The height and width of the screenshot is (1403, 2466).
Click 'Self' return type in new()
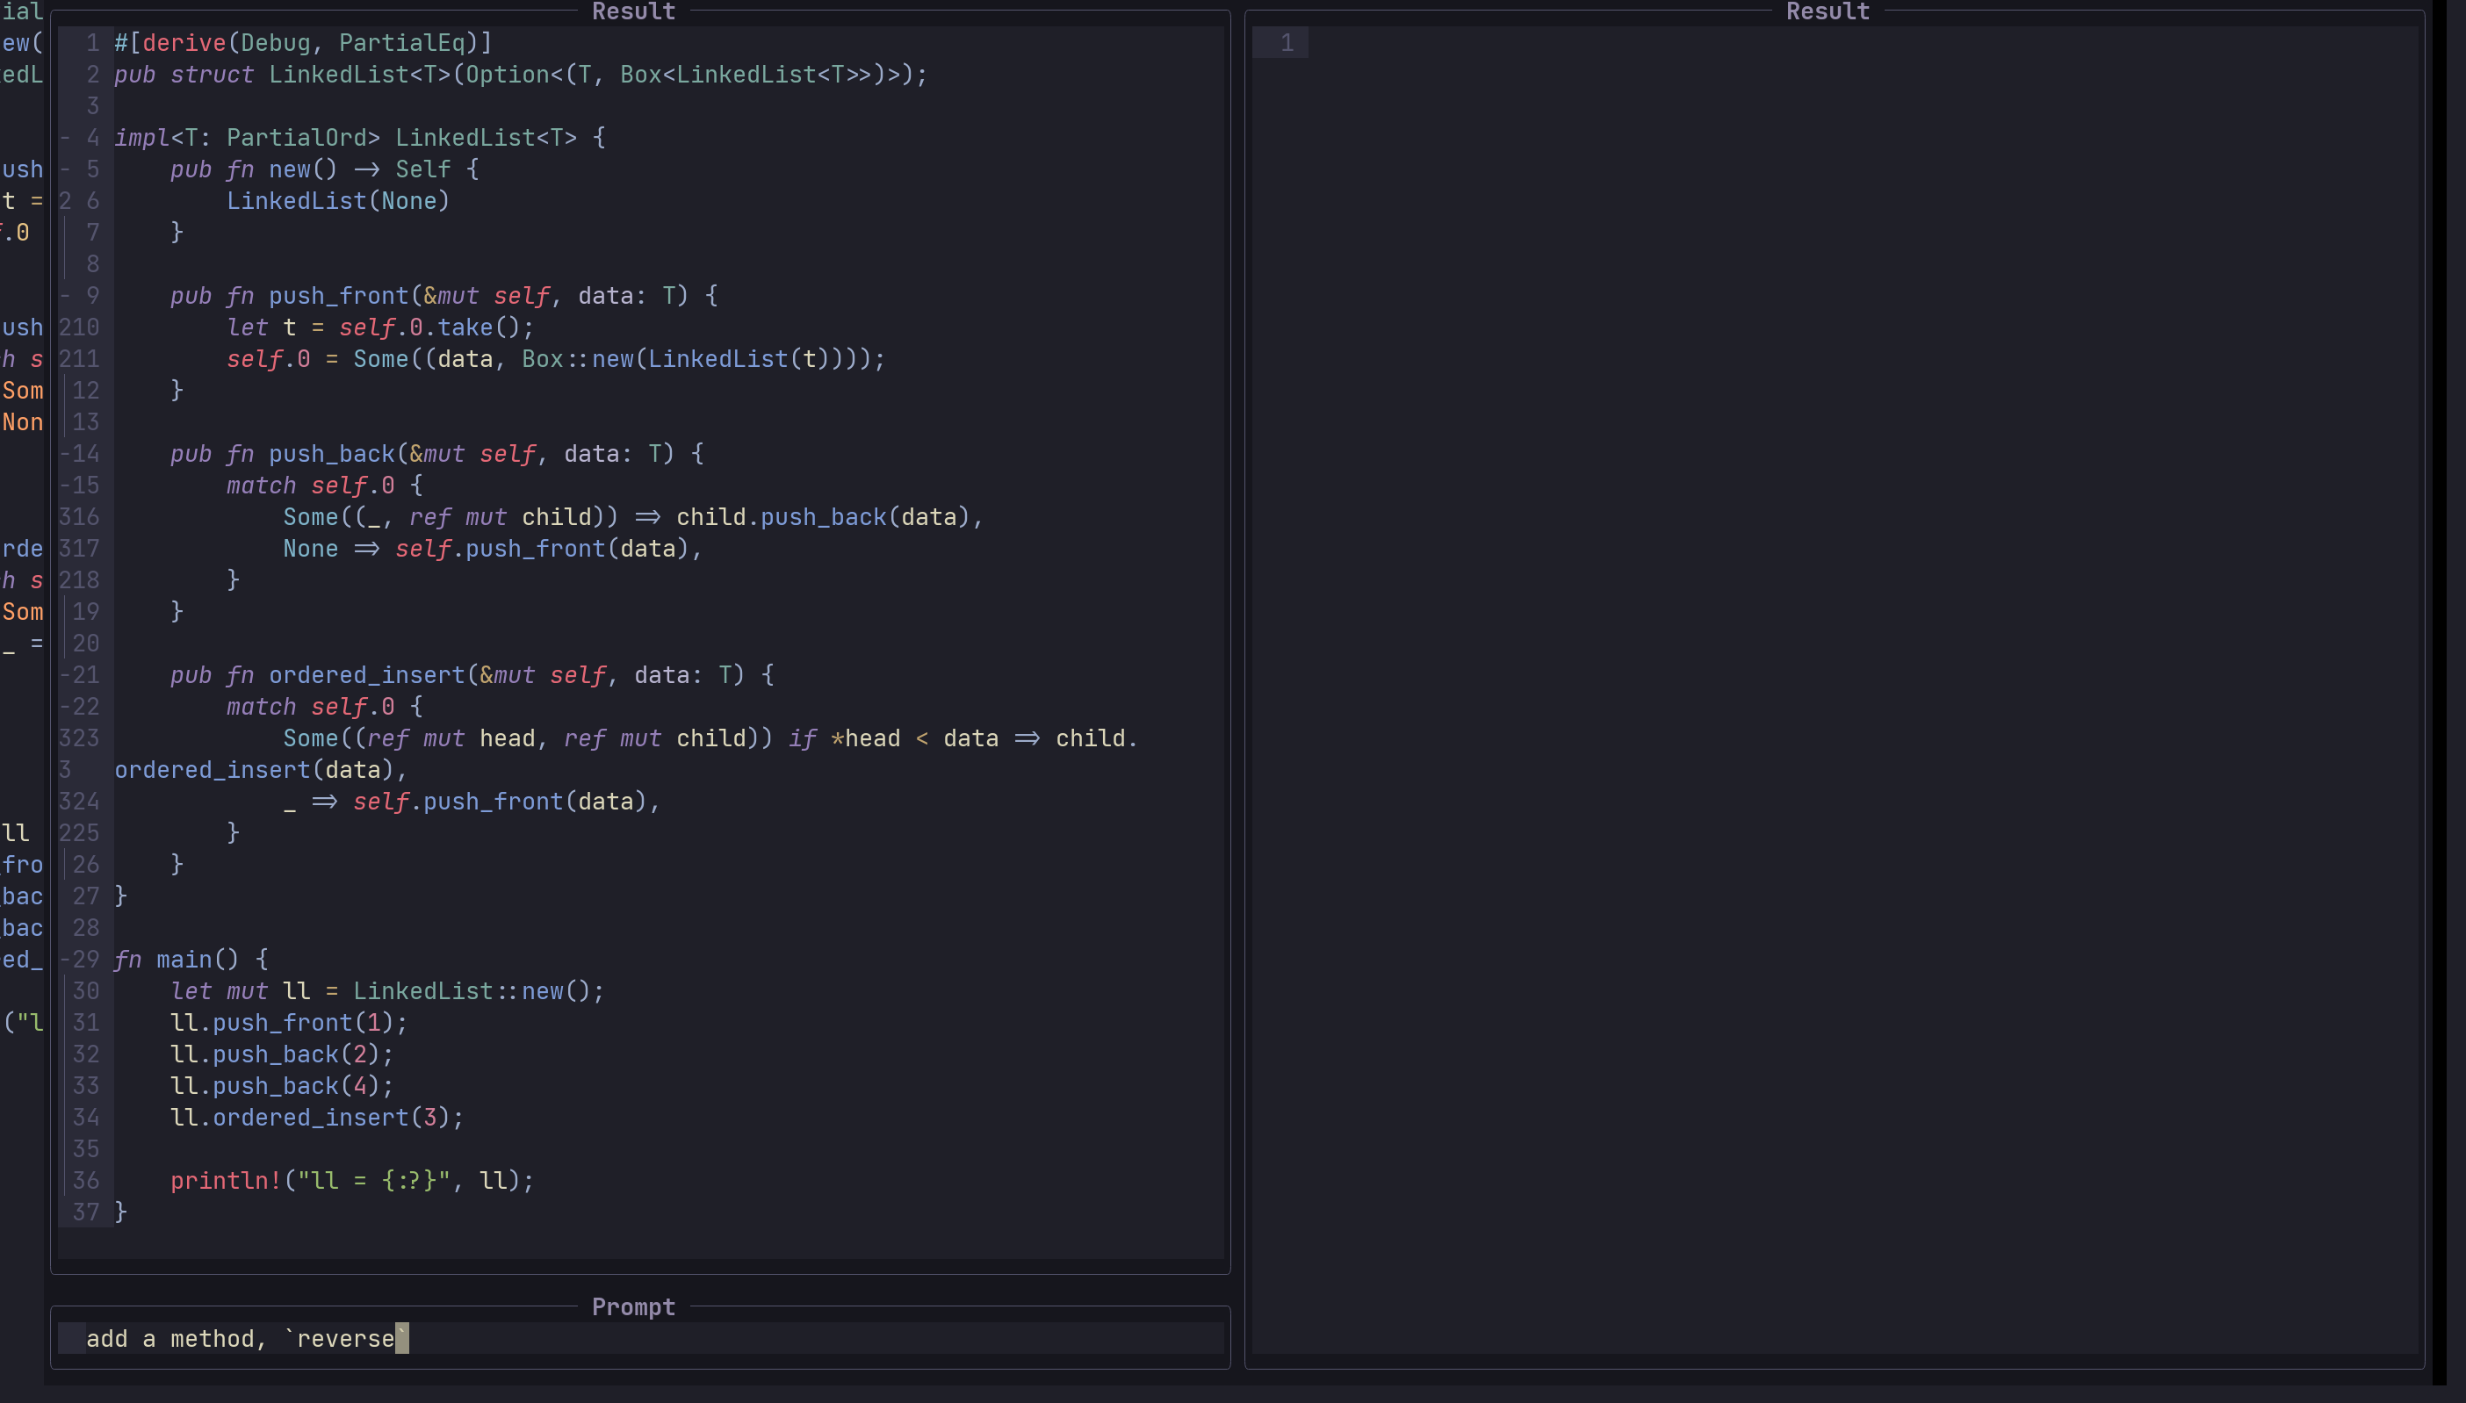(x=423, y=169)
